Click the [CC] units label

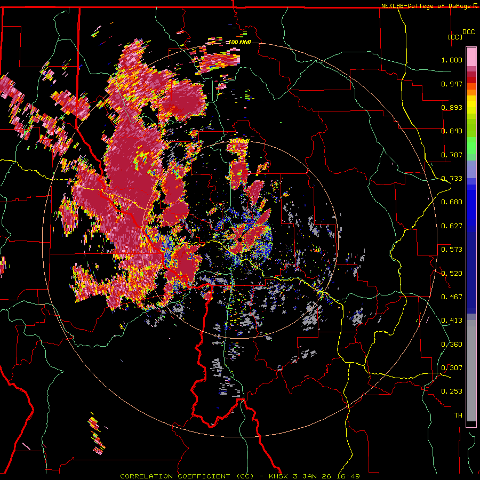(455, 37)
